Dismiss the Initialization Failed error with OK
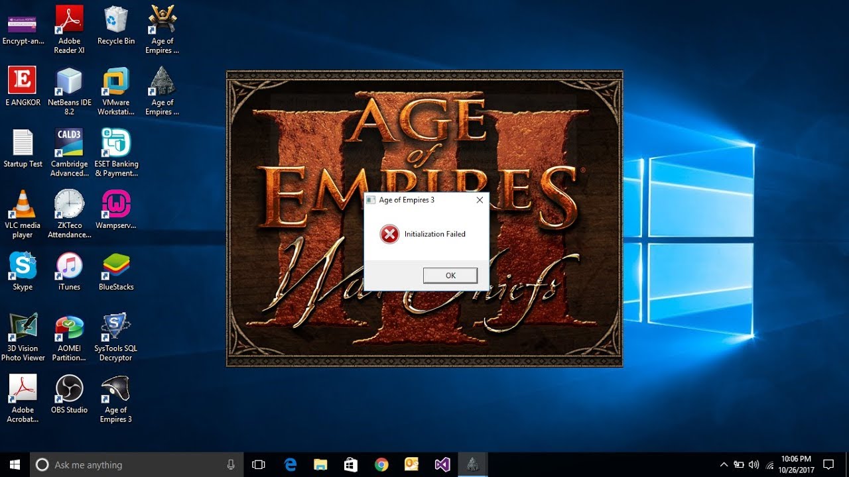This screenshot has height=477, width=849. 450,275
